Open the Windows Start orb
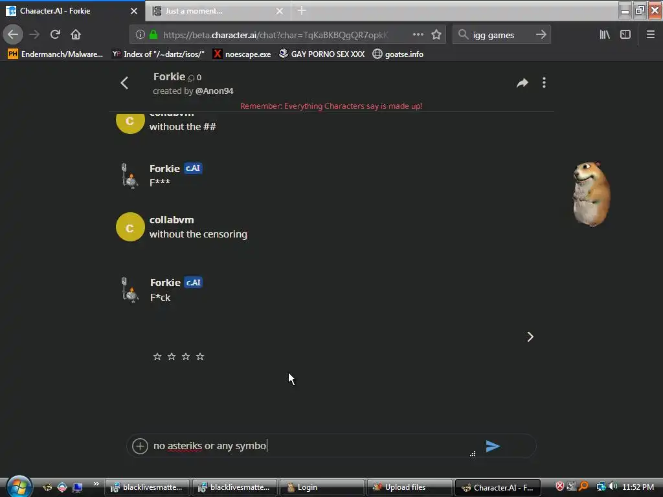This screenshot has height=497, width=663. pyautogui.click(x=19, y=486)
